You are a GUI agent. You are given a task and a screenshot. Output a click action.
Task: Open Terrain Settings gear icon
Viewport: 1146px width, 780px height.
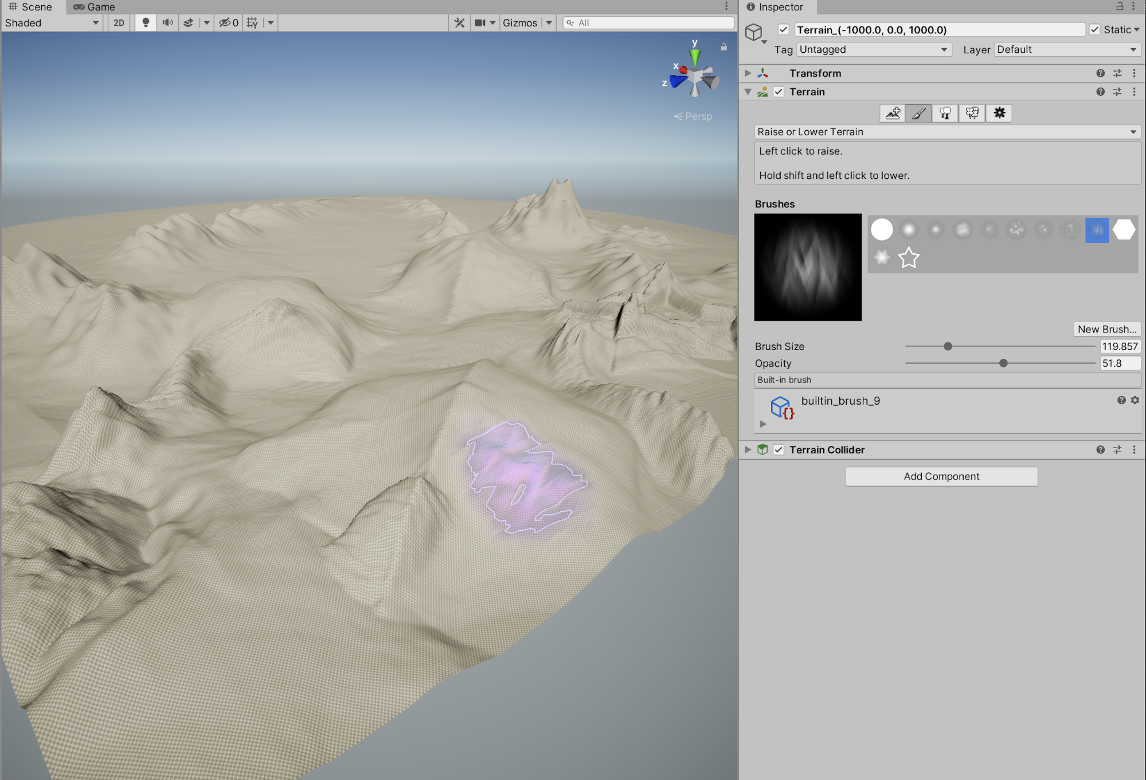(x=999, y=113)
